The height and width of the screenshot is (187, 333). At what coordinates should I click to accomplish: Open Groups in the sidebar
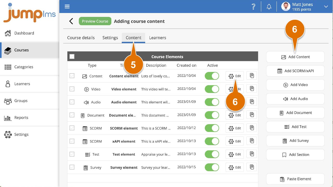[30, 101]
